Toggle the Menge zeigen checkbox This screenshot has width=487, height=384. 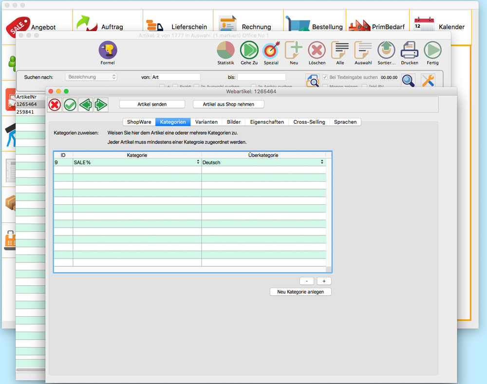[x=324, y=86]
